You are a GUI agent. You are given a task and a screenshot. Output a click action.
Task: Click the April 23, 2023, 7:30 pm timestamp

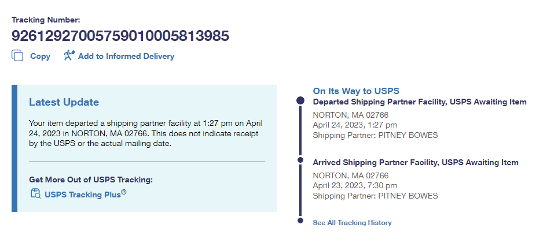pyautogui.click(x=354, y=186)
